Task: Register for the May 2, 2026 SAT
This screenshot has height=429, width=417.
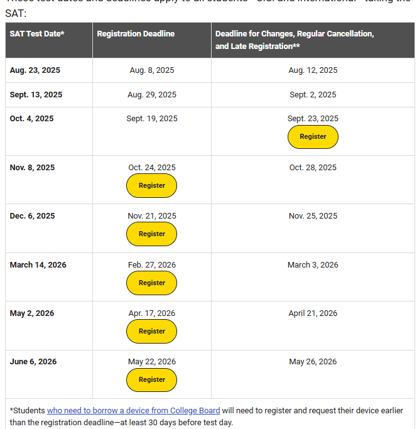Action: point(151,332)
